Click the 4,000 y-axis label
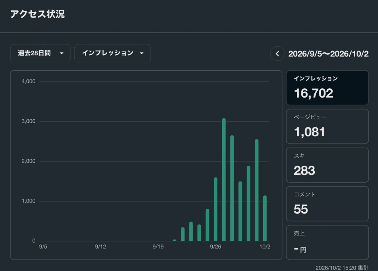This screenshot has height=271, width=378. [28, 82]
